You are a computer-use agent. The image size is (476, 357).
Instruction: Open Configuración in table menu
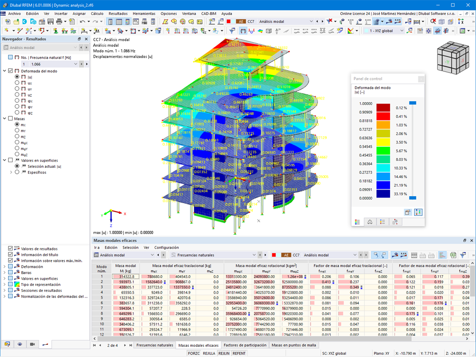click(x=166, y=247)
